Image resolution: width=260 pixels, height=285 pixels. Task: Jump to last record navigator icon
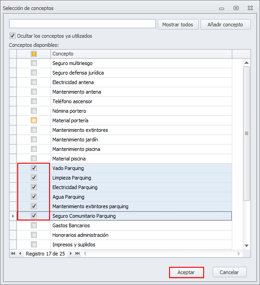pyautogui.click(x=78, y=253)
